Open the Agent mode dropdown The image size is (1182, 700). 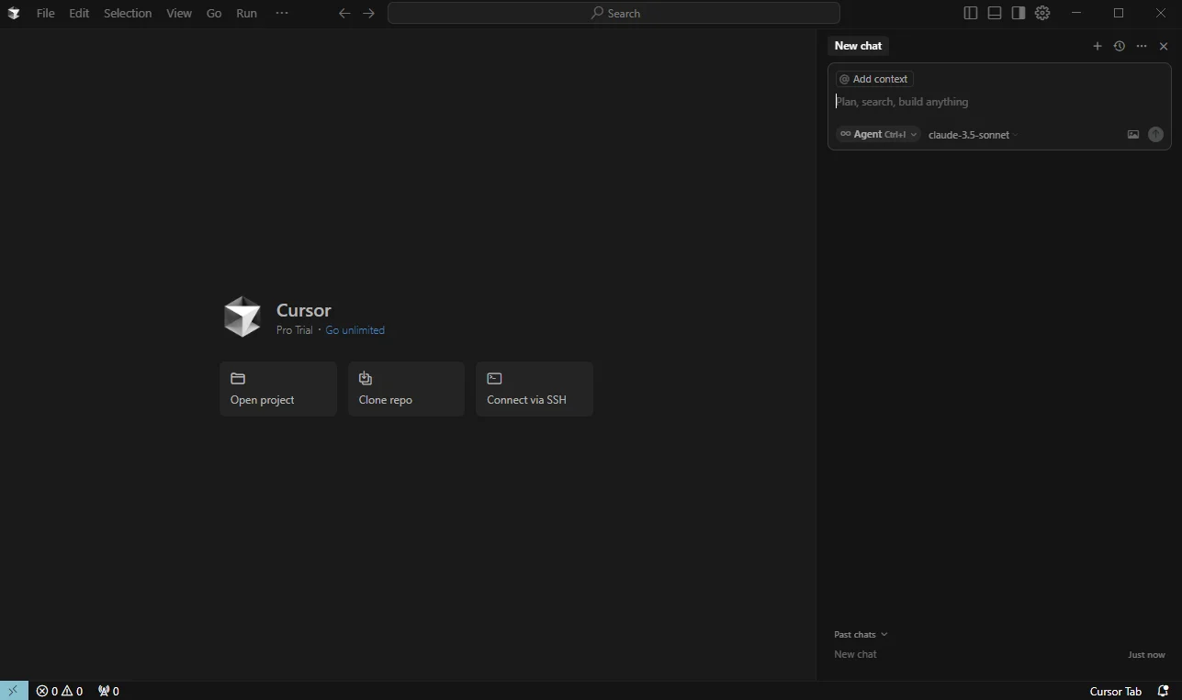pyautogui.click(x=878, y=134)
